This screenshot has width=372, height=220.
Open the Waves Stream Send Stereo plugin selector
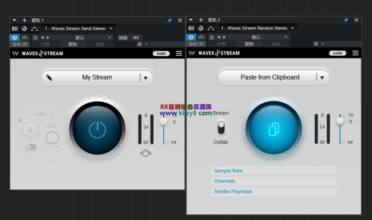(78, 28)
